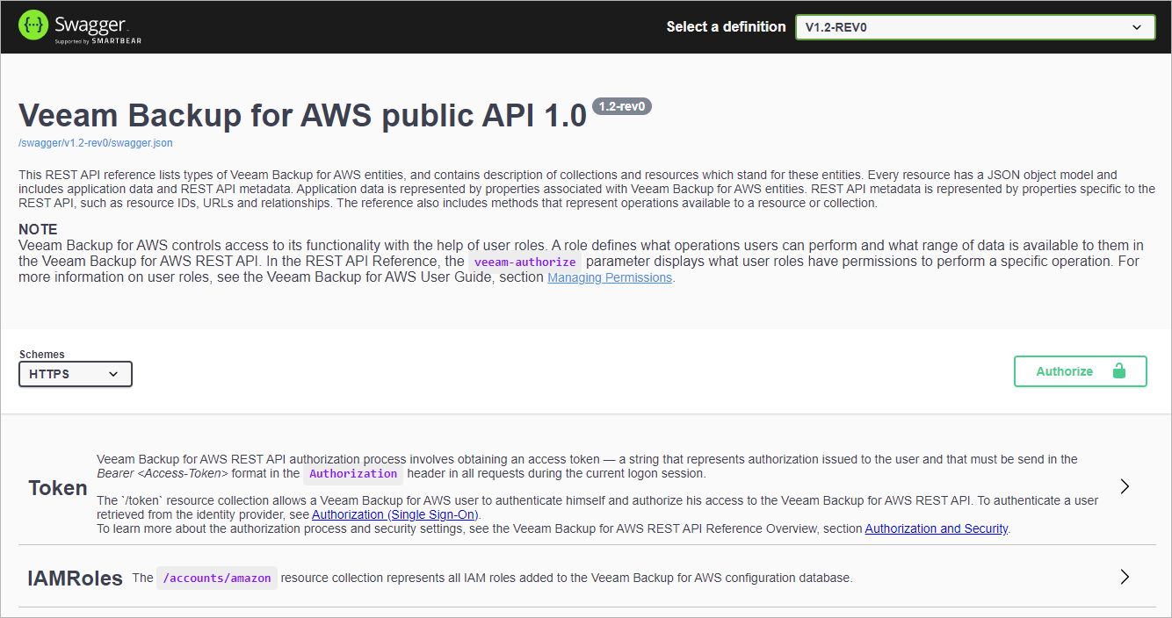Follow the Managing Permissions link
This screenshot has height=618, width=1172.
pyautogui.click(x=610, y=277)
